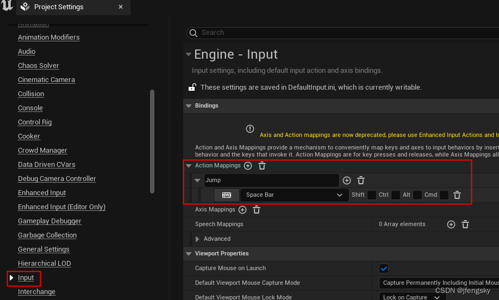
Task: Toggle the Shift modifier checkbox
Action: (372, 195)
